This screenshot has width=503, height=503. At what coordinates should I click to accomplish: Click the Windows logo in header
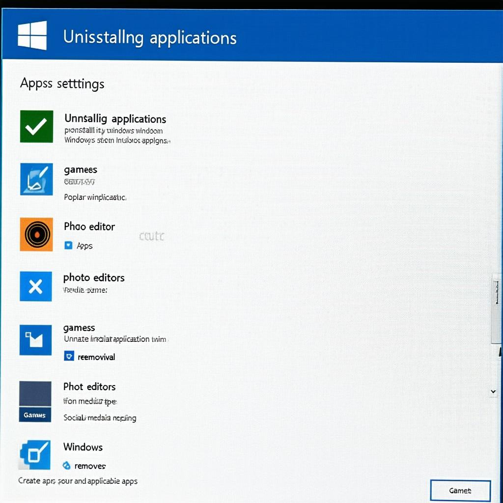(x=32, y=35)
